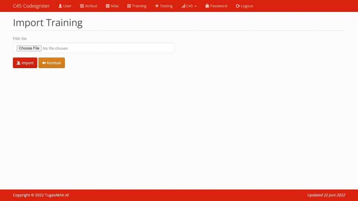Viewport: 358px width, 201px height.
Task: Open the C45 Codeigniter brand link
Action: [31, 6]
